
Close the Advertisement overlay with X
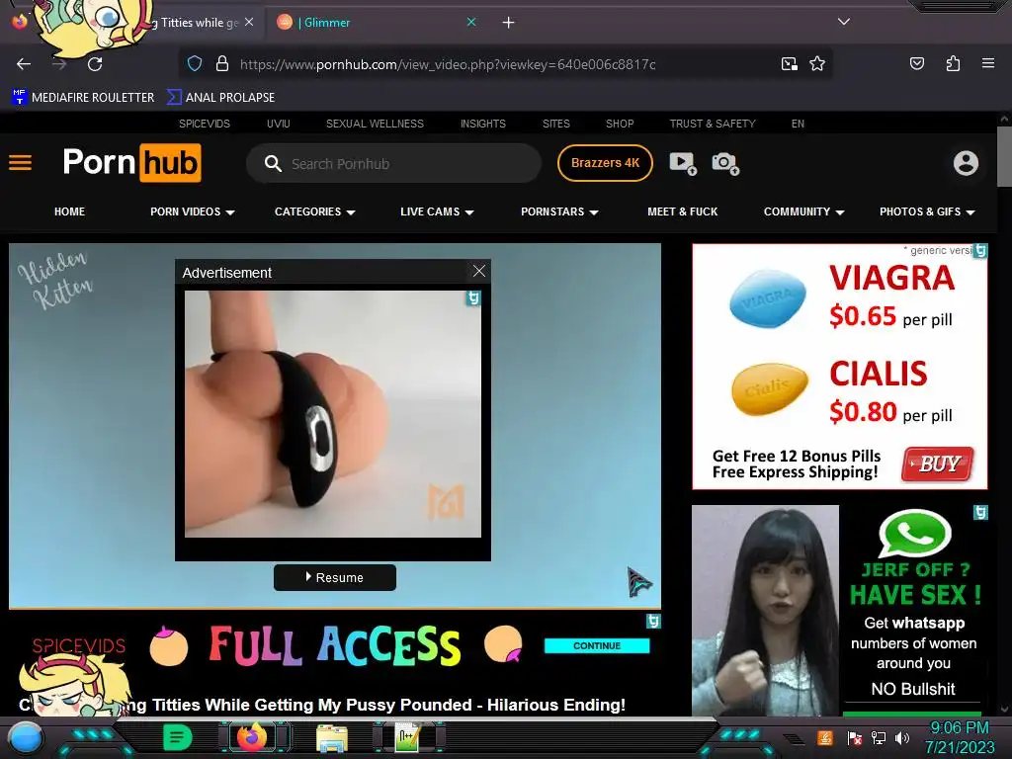pos(479,271)
